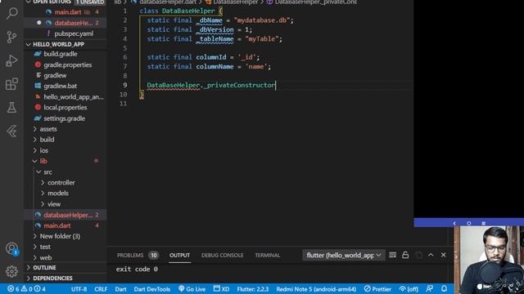
Task: Toggle the [off] status bar item
Action: [409, 289]
